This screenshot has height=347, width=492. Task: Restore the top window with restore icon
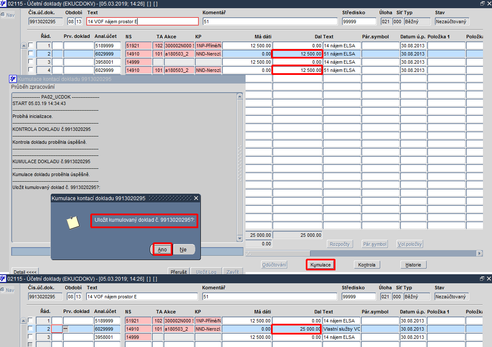(482, 3)
